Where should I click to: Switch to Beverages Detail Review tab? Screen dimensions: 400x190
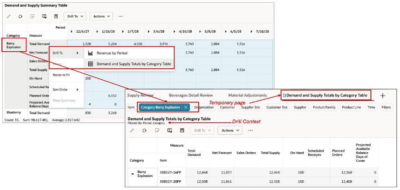[x=191, y=95]
